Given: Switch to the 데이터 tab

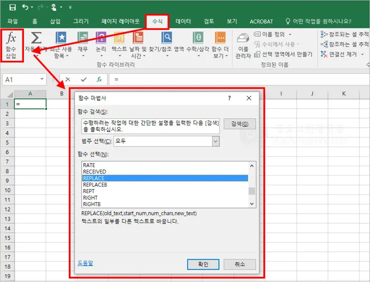Looking at the screenshot, I should [183, 21].
